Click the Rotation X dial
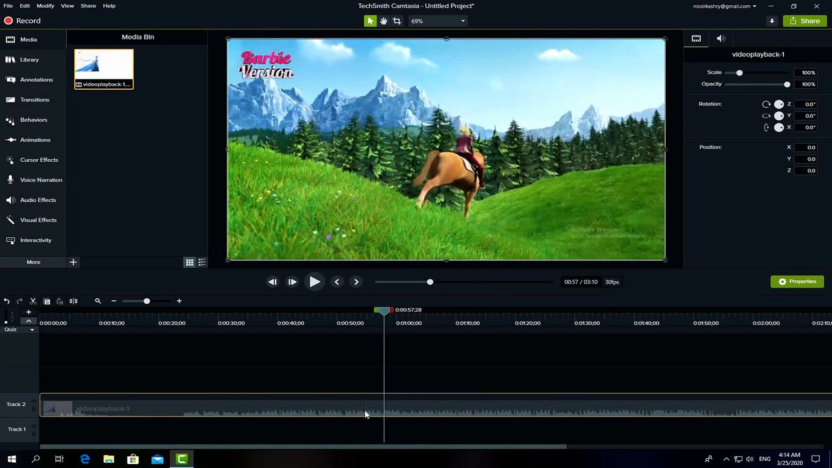The image size is (832, 468). 779,127
